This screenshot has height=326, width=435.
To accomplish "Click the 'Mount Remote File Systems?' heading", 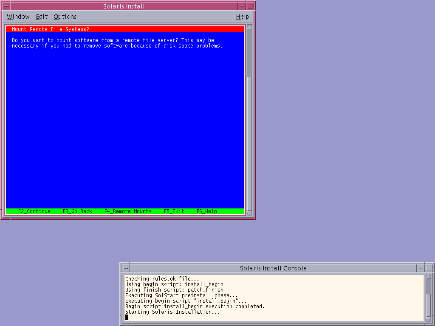I will [50, 29].
